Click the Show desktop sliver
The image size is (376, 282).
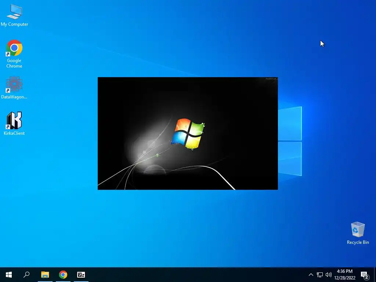tap(375, 275)
